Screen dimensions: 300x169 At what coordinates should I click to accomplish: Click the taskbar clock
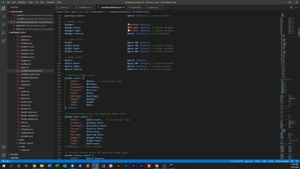tap(294, 166)
